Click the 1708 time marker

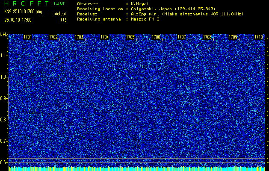point(207,37)
